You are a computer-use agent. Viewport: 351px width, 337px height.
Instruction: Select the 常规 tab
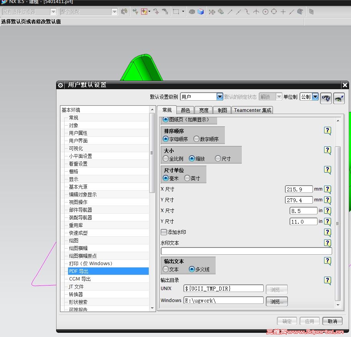(167, 110)
